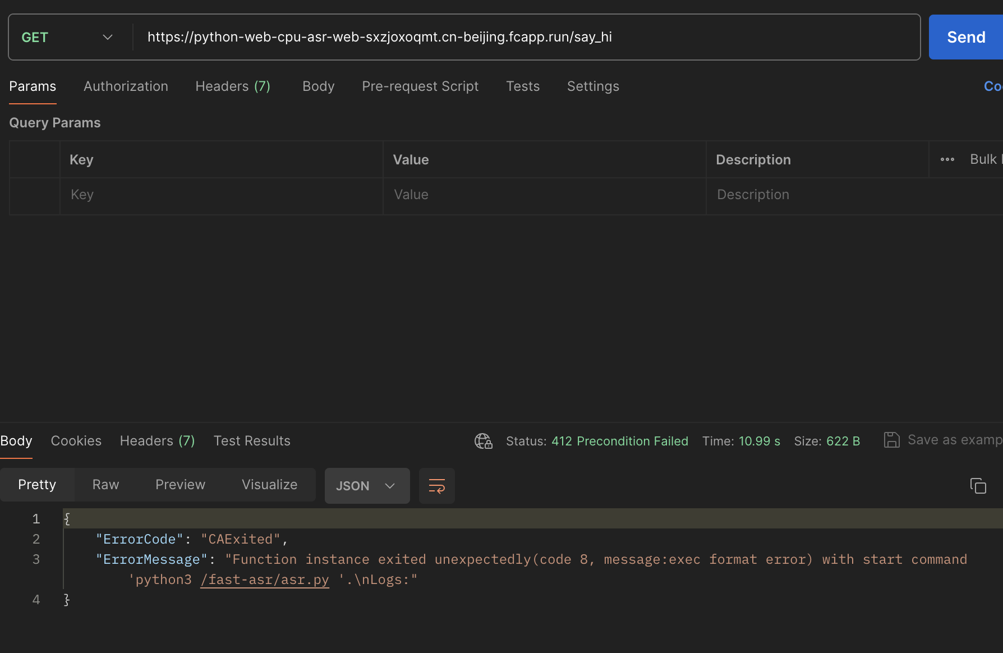Click the /fast-asr/asr.py link in response
1003x653 pixels.
click(265, 580)
